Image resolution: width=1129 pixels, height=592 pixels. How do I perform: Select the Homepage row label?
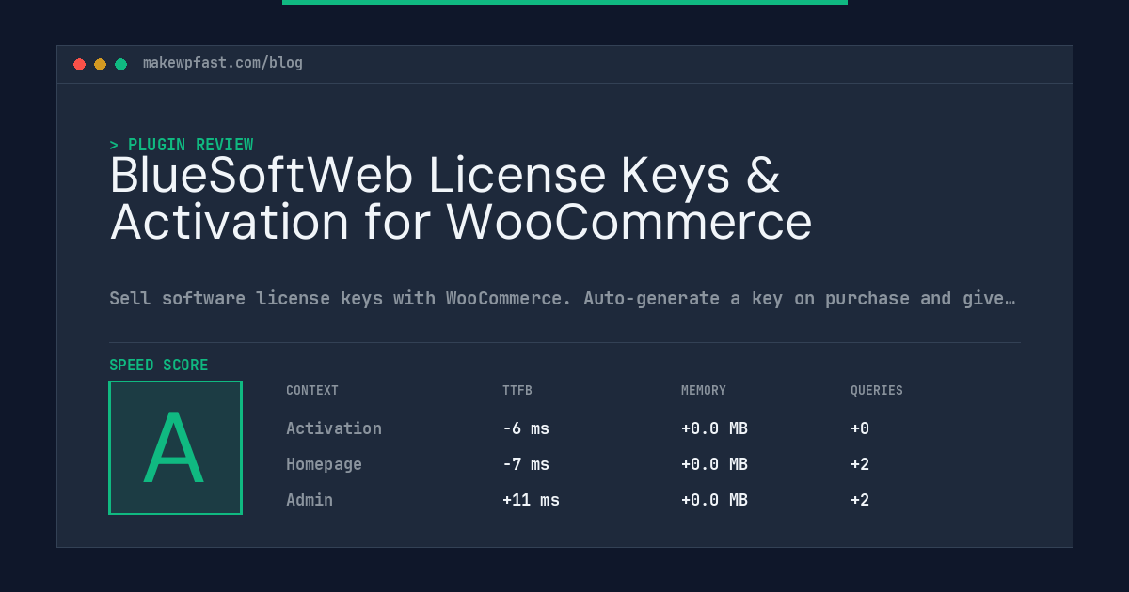[324, 464]
